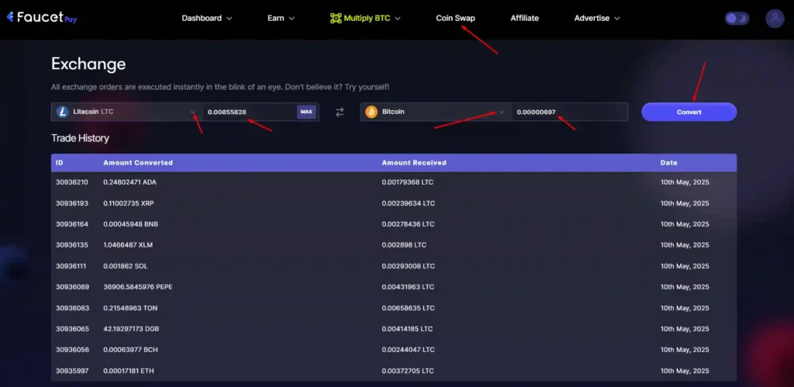This screenshot has height=387, width=794.
Task: Click the FaucetPay logo
Action: point(42,19)
